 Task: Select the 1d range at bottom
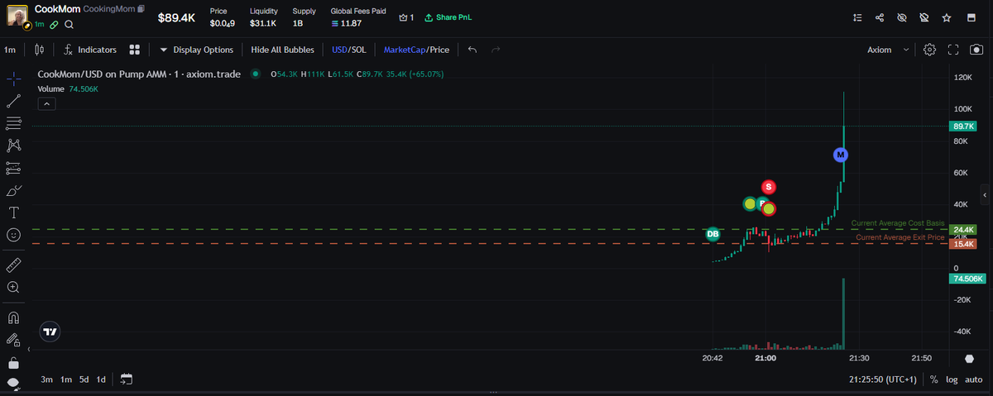pyautogui.click(x=101, y=379)
